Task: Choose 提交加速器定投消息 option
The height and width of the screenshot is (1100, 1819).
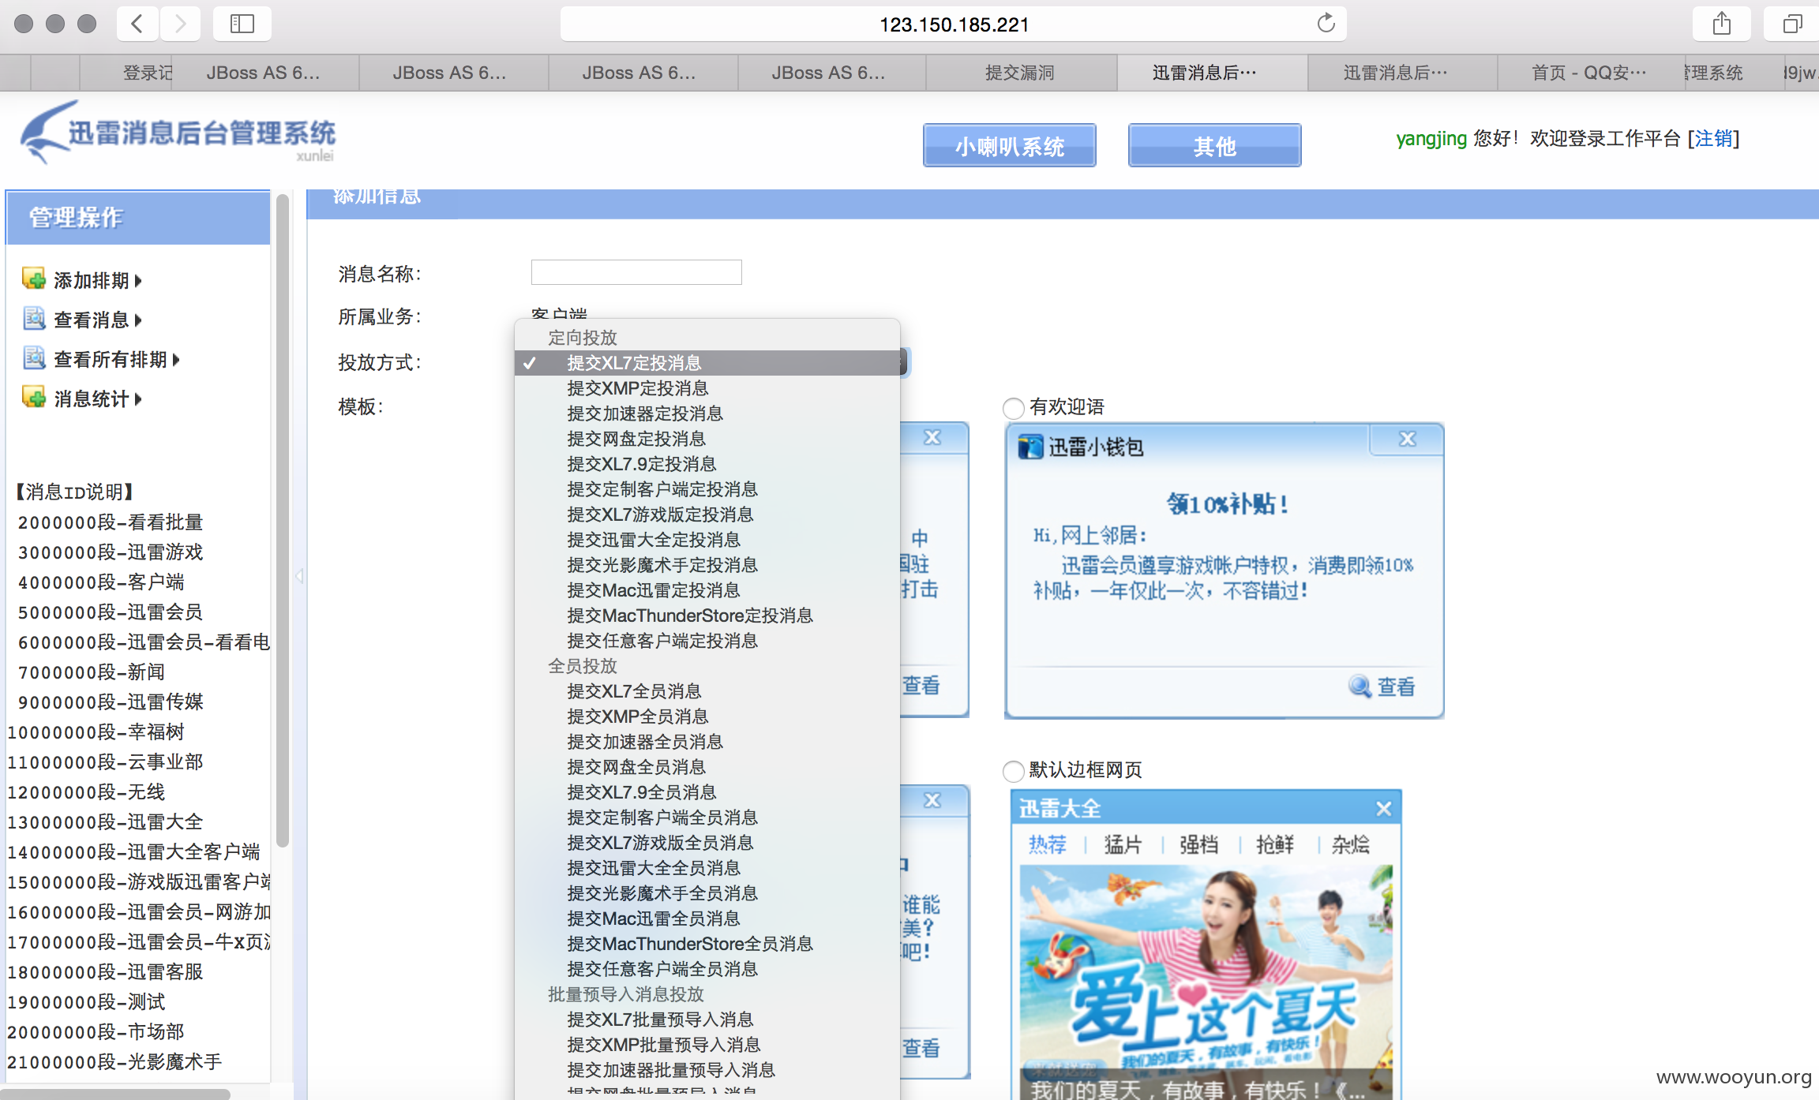Action: [707, 413]
